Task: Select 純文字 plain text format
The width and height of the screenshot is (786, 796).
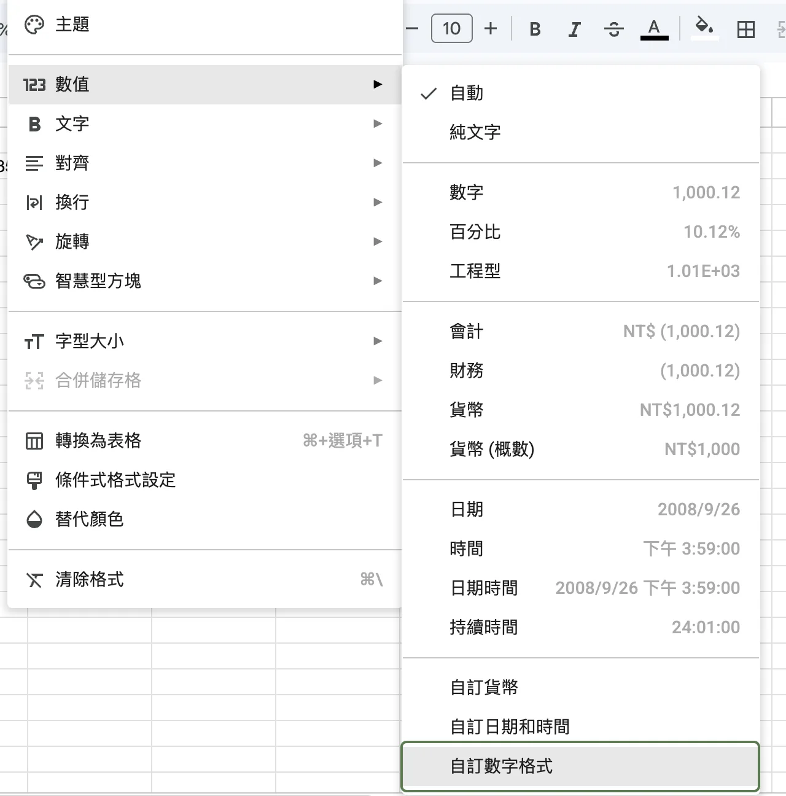Action: 581,132
